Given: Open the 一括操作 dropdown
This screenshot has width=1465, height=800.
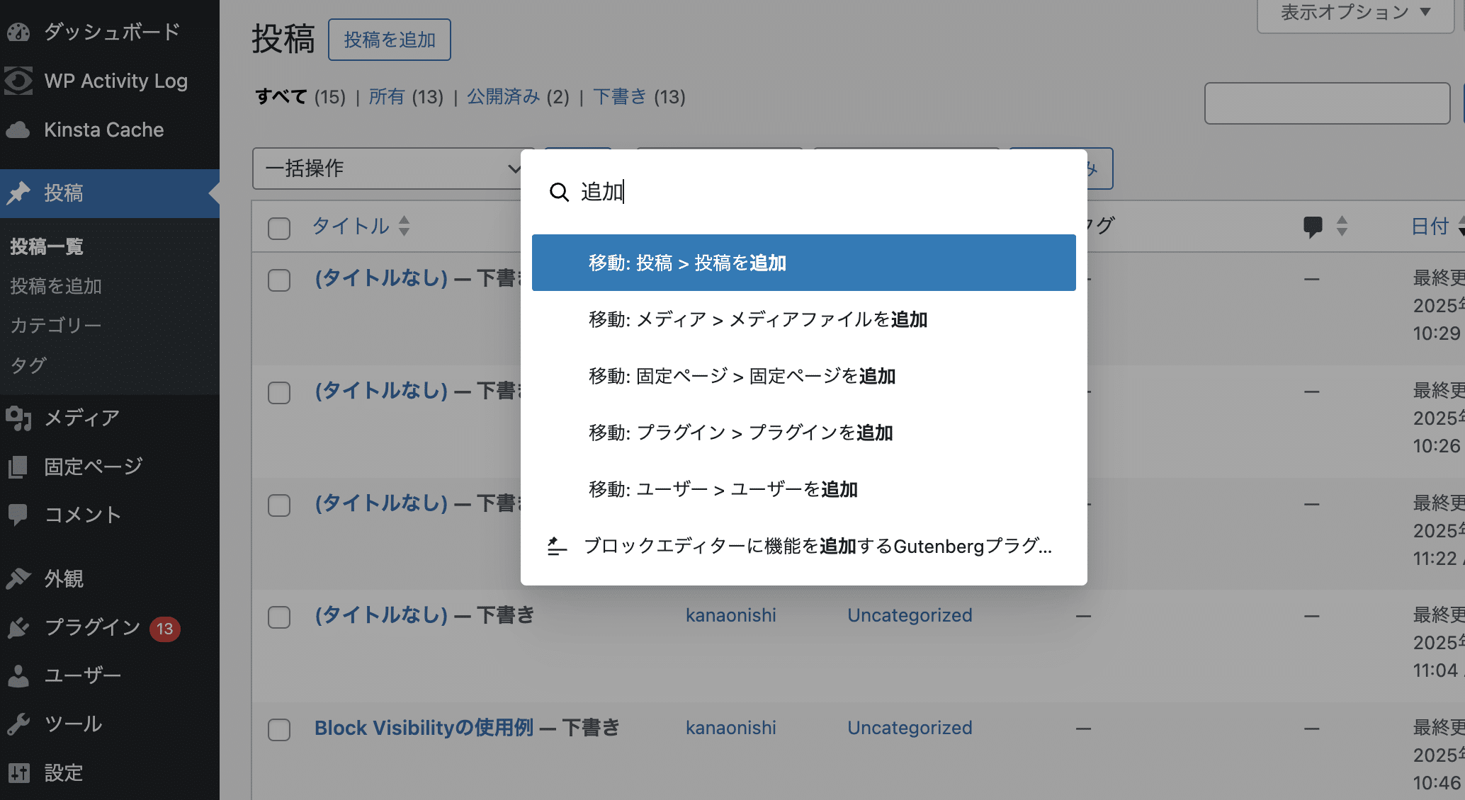Looking at the screenshot, I should (390, 168).
